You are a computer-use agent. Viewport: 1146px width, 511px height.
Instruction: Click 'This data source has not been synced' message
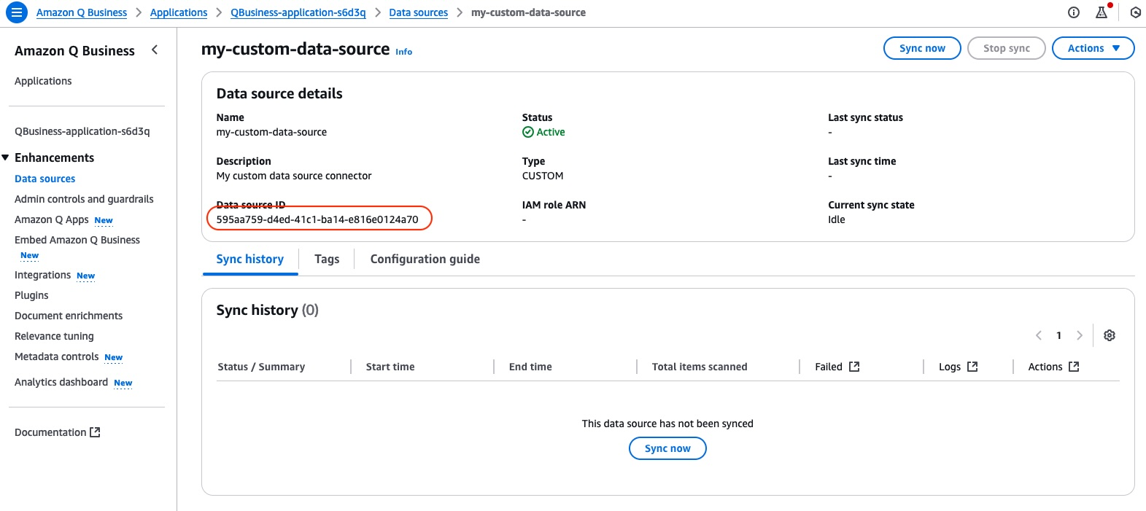pos(667,424)
